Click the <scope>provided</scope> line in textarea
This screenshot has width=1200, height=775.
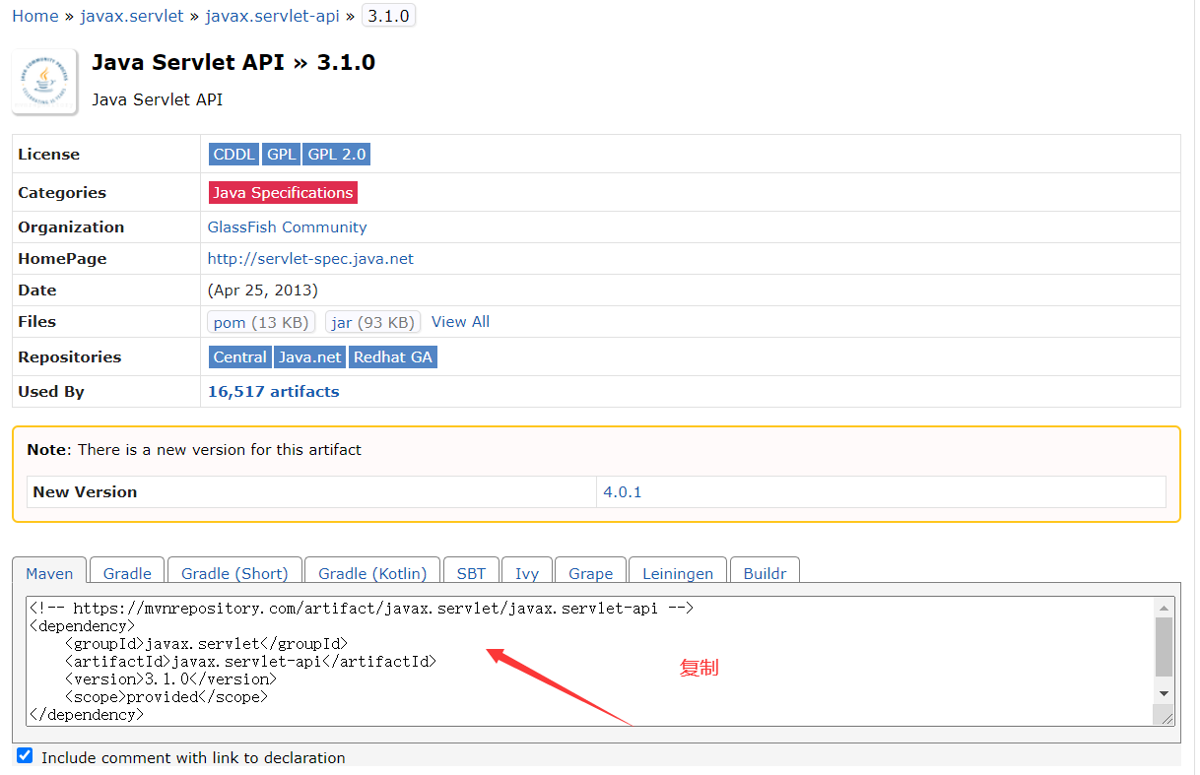(167, 697)
